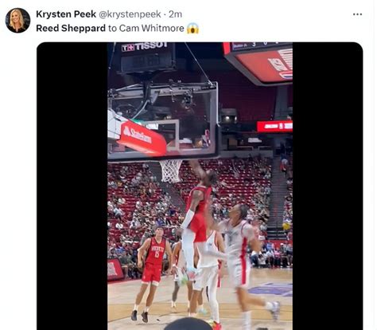Screen dimensions: 377x330
Task: Click the purple court logo on the floor
Action: (x=271, y=289)
